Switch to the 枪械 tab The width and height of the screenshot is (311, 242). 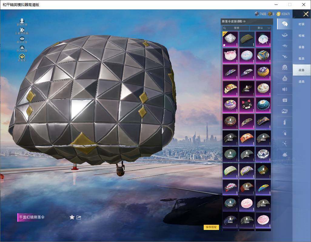click(302, 36)
